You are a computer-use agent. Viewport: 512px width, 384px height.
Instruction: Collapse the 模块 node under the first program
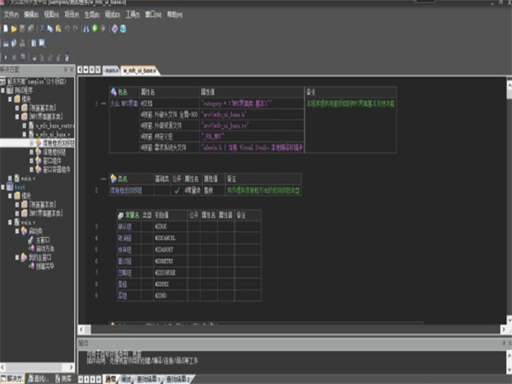tap(12, 98)
